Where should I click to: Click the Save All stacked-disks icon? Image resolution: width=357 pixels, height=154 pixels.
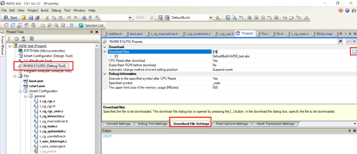click(37, 18)
